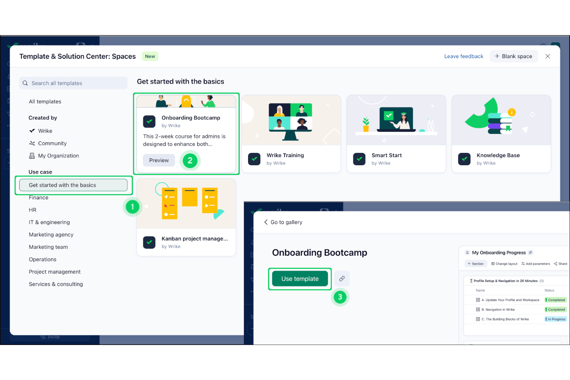
Task: Open the Wrike Training template thumbnail
Action: tap(291, 120)
